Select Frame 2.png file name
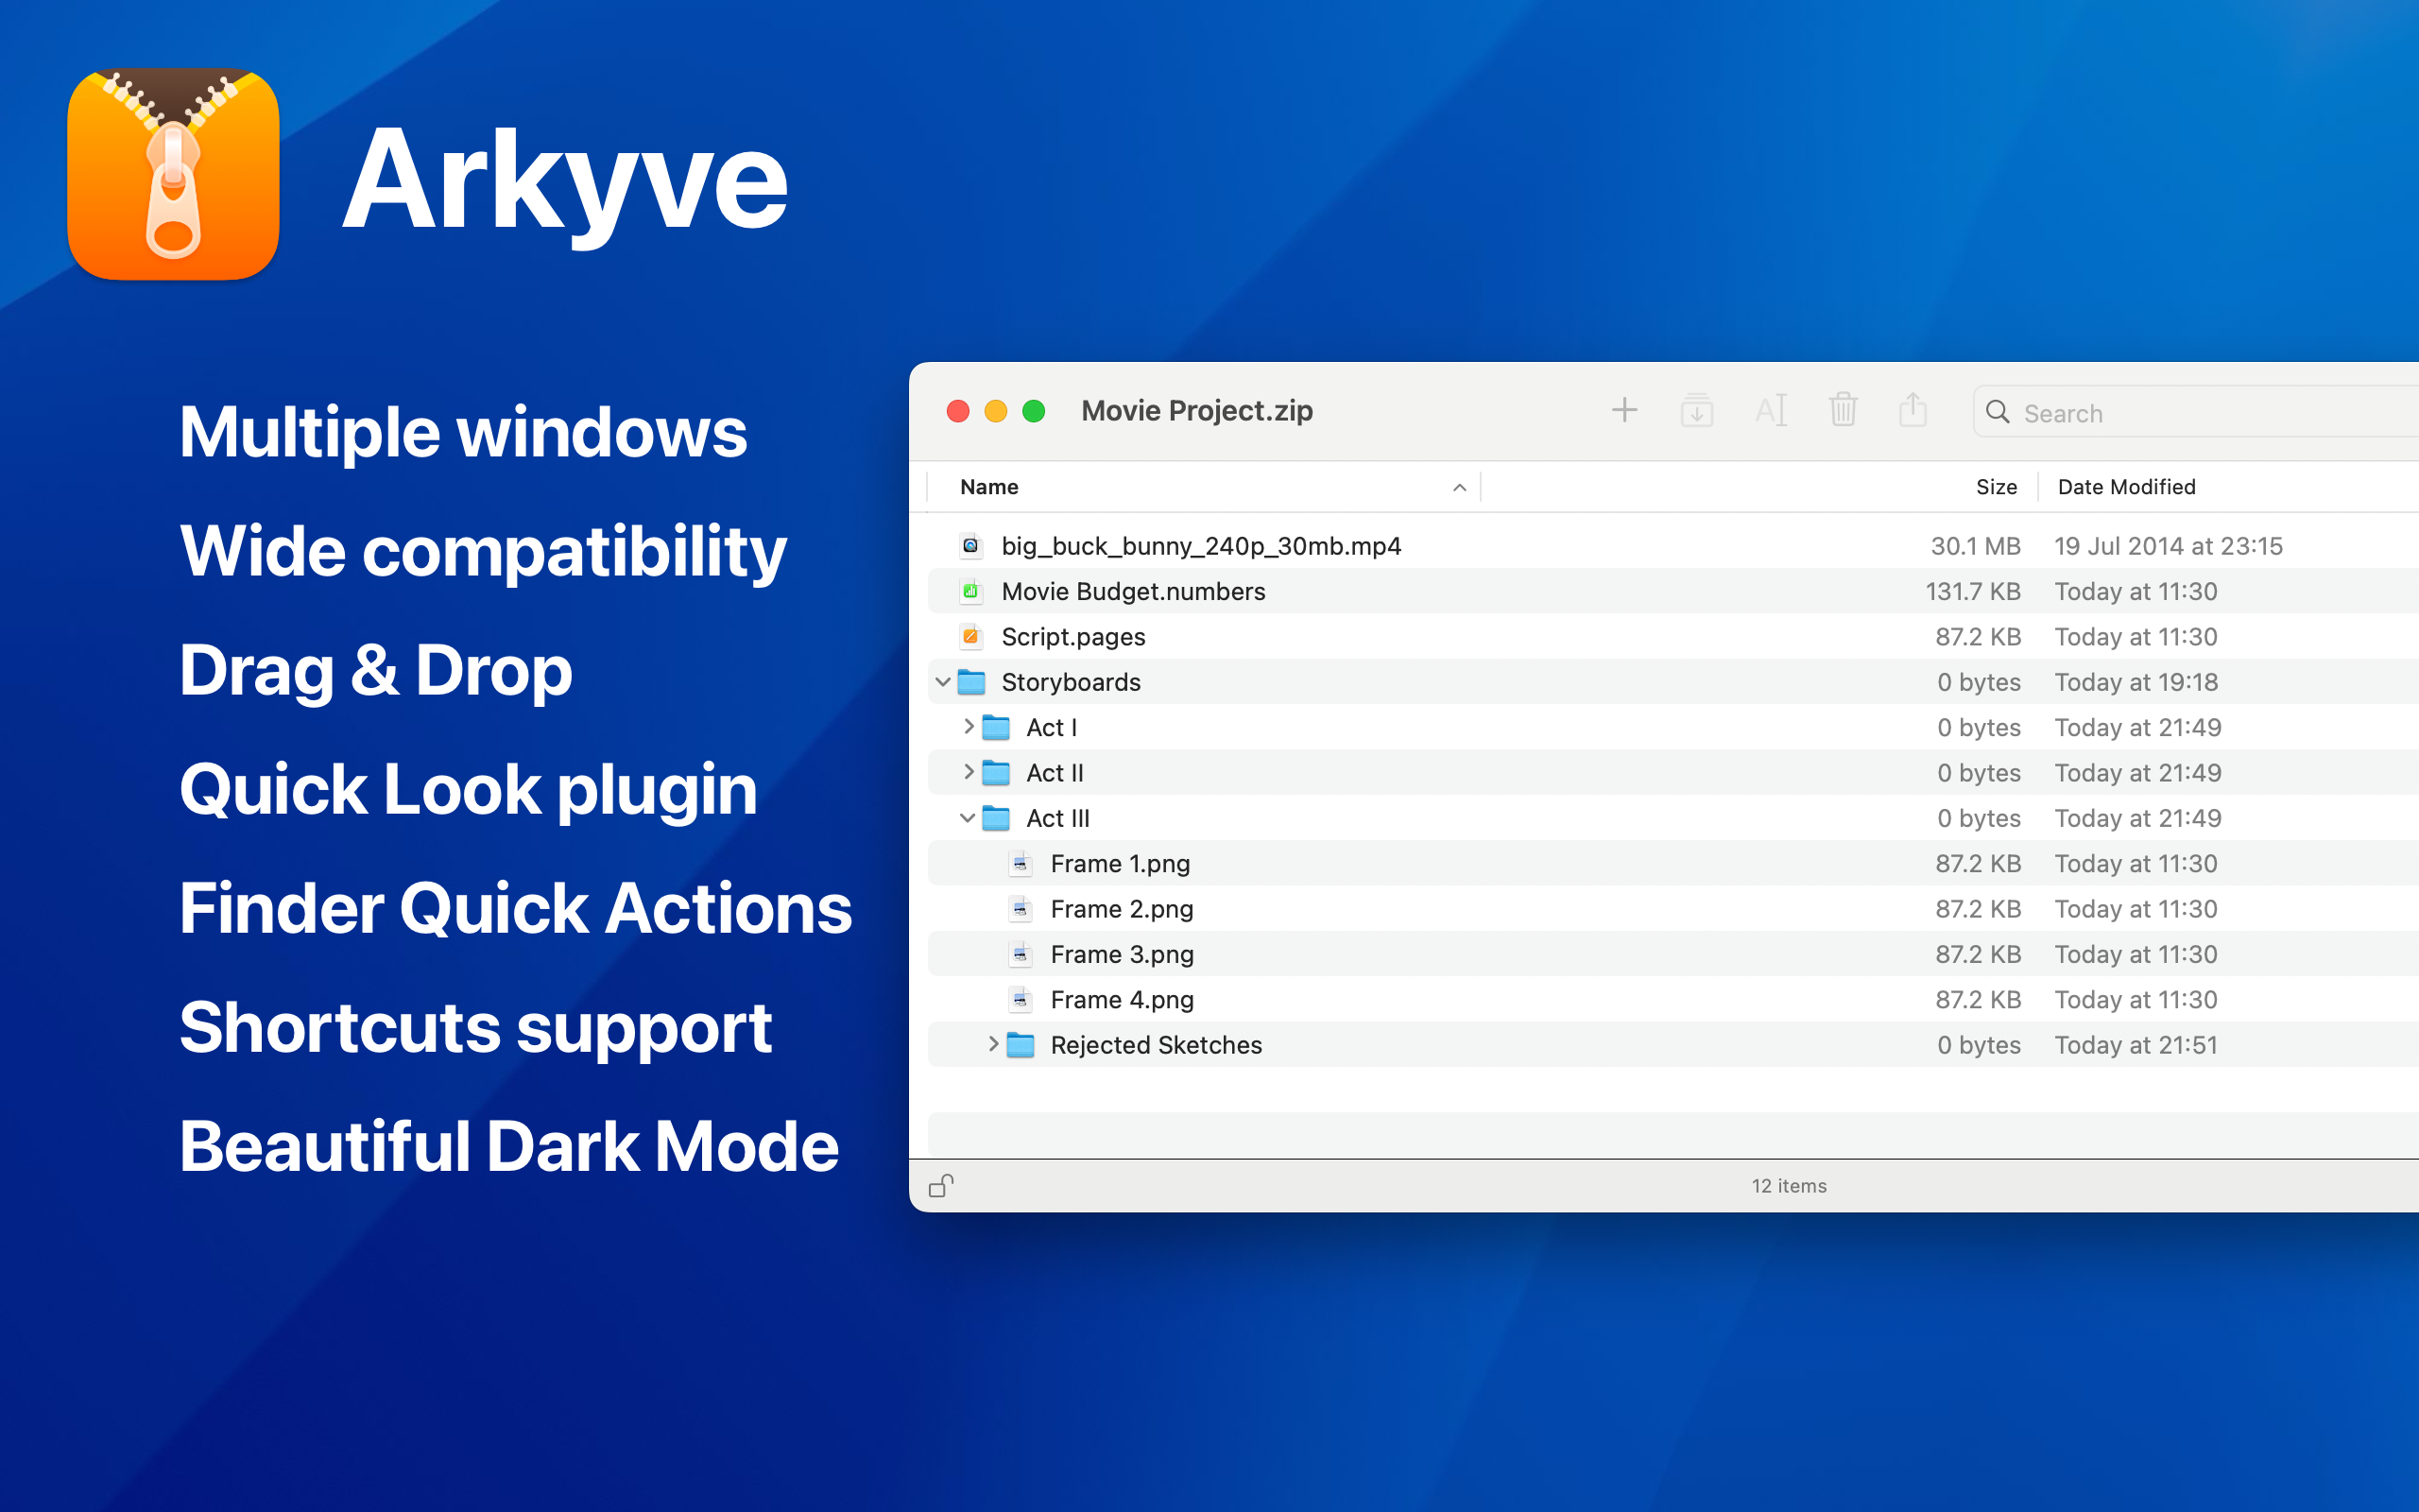Viewport: 2419px width, 1512px height. point(1122,909)
